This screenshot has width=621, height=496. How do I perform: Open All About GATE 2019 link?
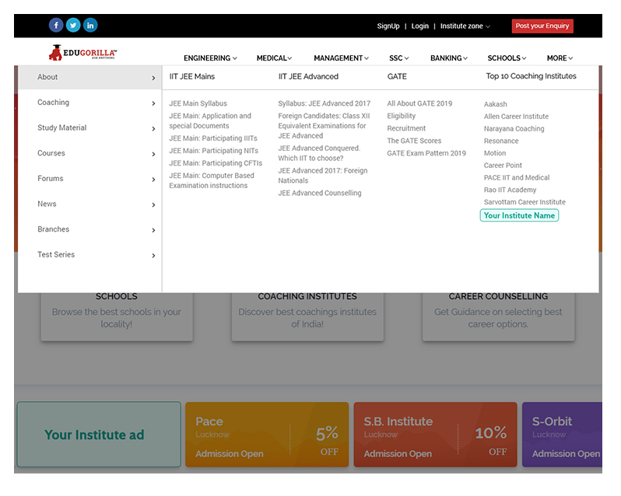coord(419,103)
